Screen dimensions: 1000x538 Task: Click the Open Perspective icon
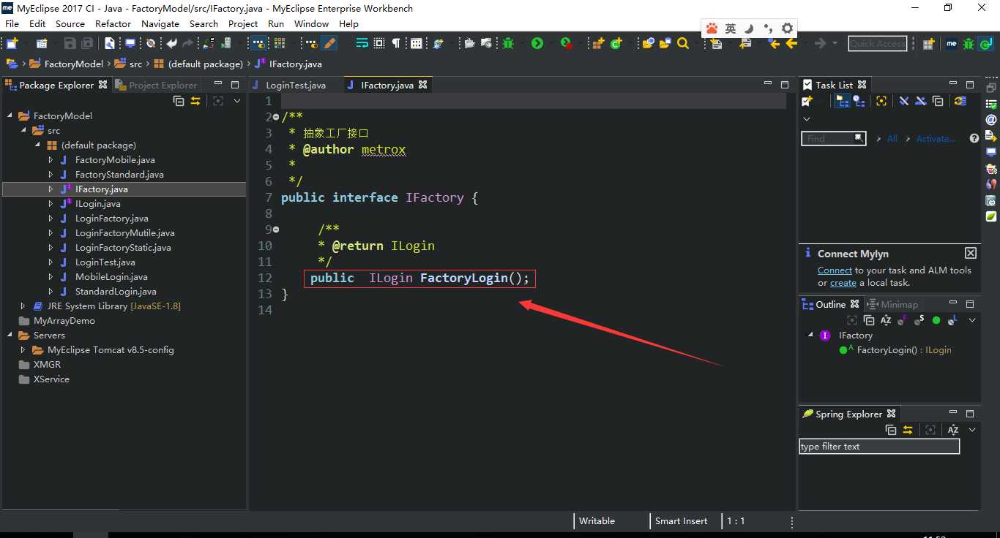click(928, 44)
